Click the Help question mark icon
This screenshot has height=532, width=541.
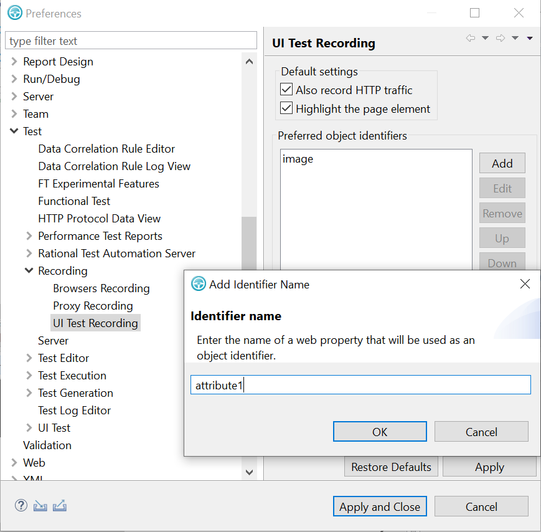click(x=21, y=505)
